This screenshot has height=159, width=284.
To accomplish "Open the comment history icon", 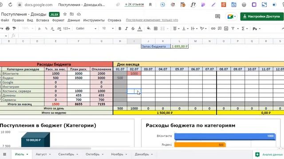I will (x=217, y=16).
